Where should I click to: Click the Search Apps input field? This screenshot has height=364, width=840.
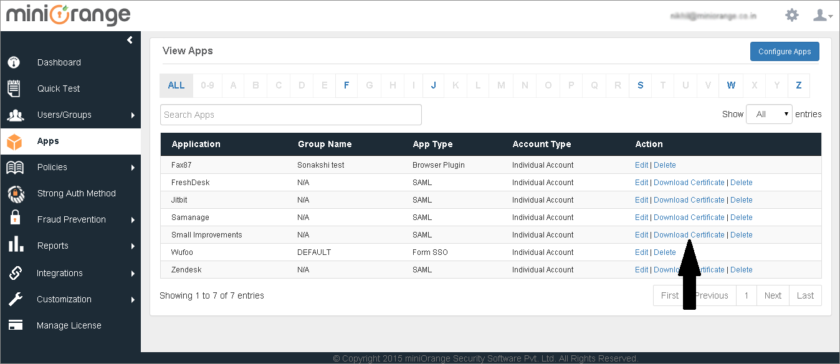point(291,115)
